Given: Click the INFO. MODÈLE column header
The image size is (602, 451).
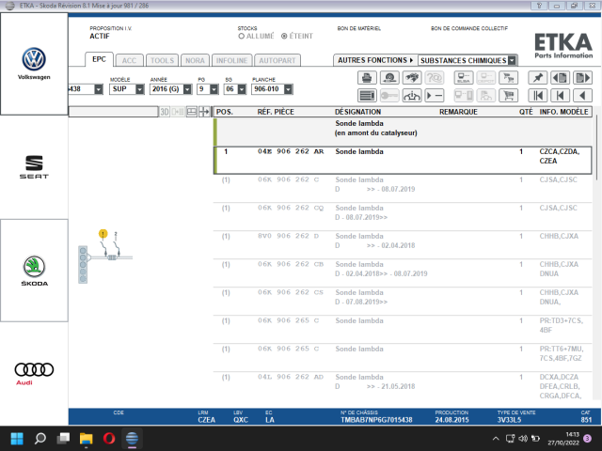Looking at the screenshot, I should (563, 112).
